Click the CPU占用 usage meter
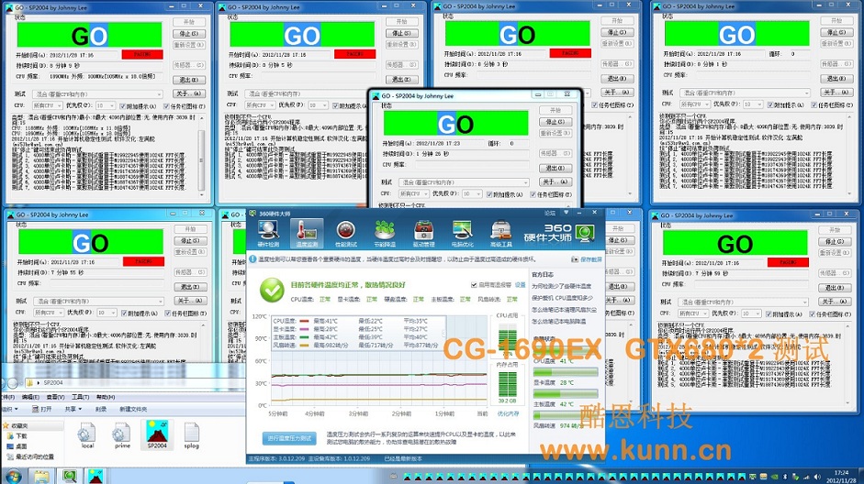The image size is (864, 484). click(507, 336)
